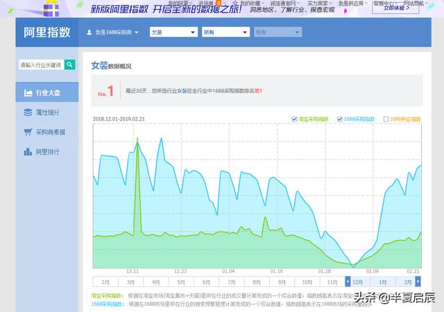The width and height of the screenshot is (444, 312).
Task: Click the 请输入行业关键词 search field
Action: point(42,65)
